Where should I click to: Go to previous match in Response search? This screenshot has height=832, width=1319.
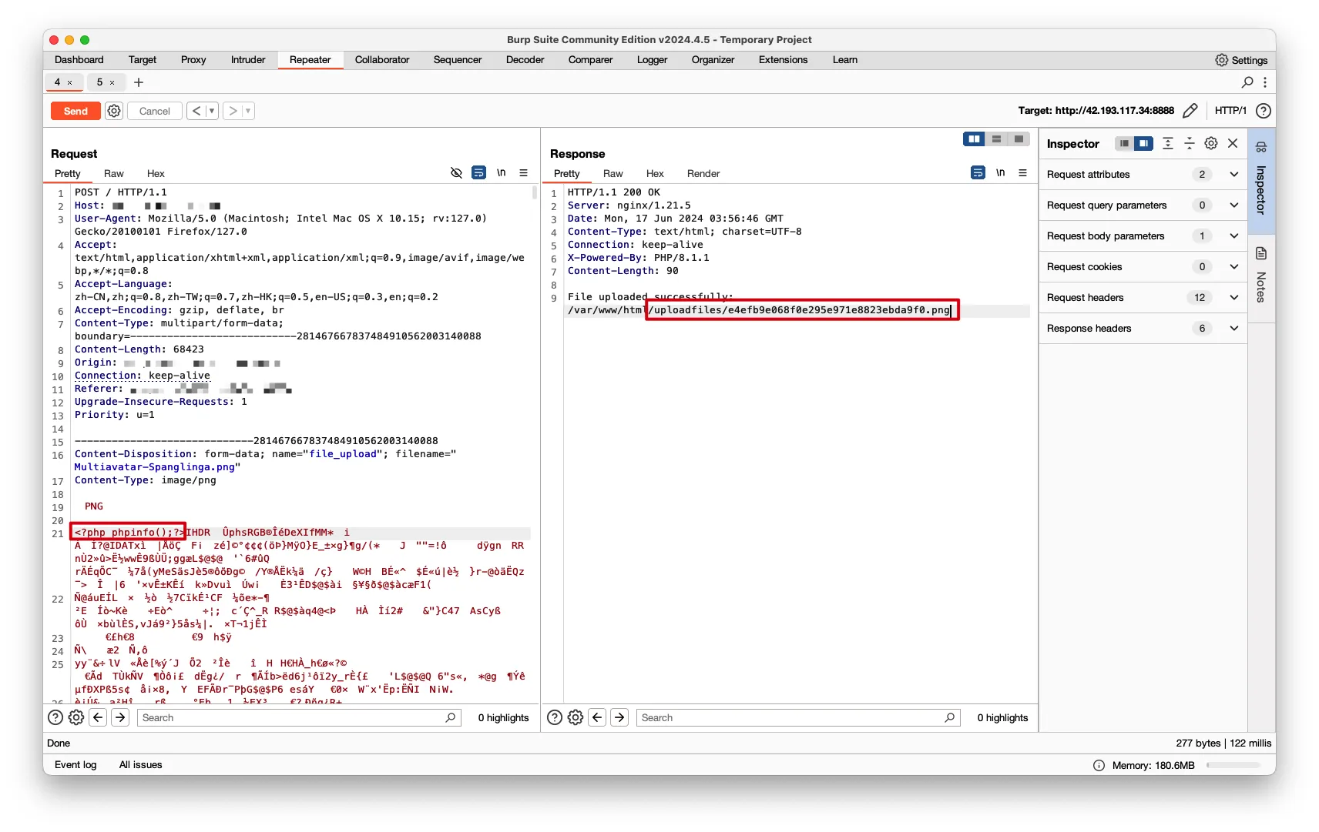597,717
